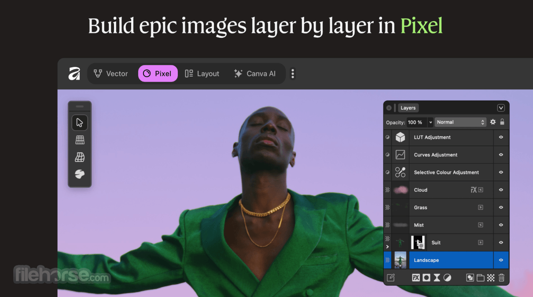Click the Adjustments half-circle icon
533x297 pixels.
tap(447, 278)
